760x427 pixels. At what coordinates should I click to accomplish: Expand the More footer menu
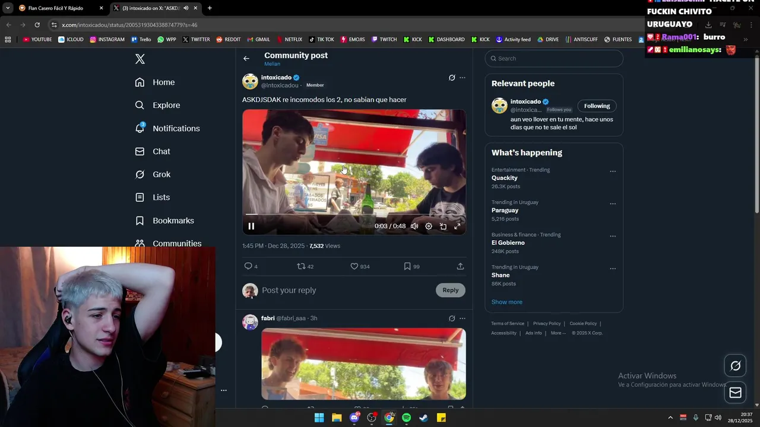pos(558,333)
